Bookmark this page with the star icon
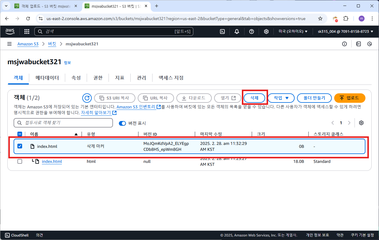This screenshot has width=379, height=240. pos(320,19)
